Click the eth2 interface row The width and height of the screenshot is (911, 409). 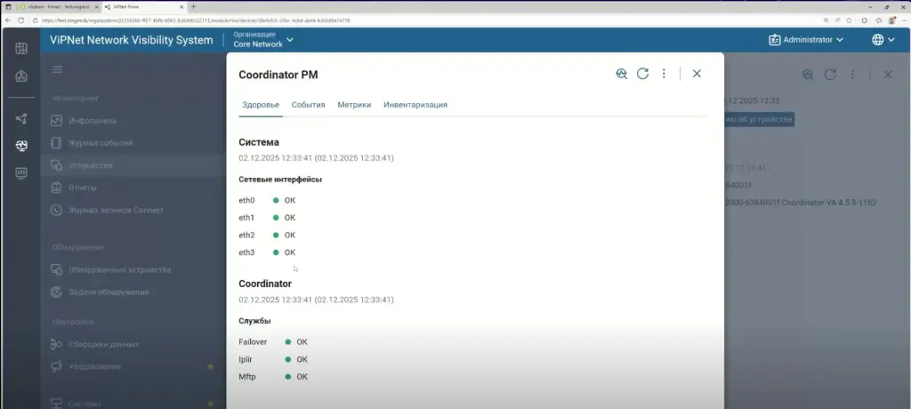pyautogui.click(x=267, y=236)
